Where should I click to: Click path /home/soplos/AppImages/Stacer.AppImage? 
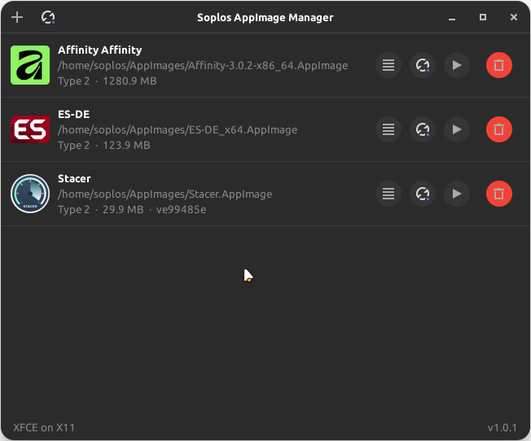[x=165, y=194]
